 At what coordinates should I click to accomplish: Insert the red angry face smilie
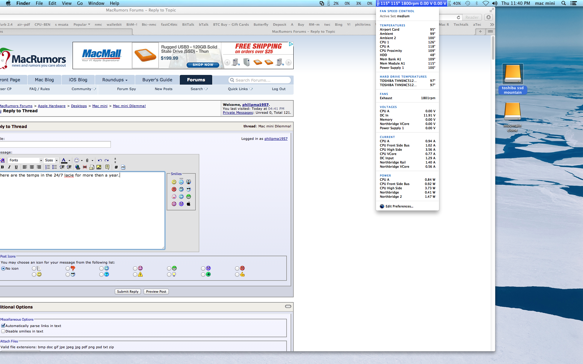pos(174,189)
